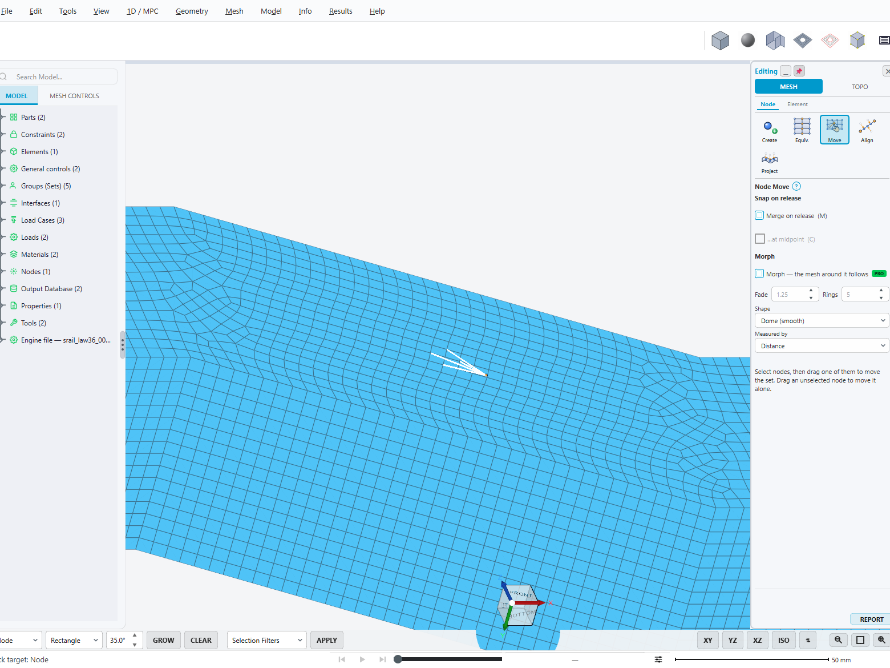Open the Shape dropdown showing Dome (smooth)
Screen dimensions: 890x668
pos(822,320)
